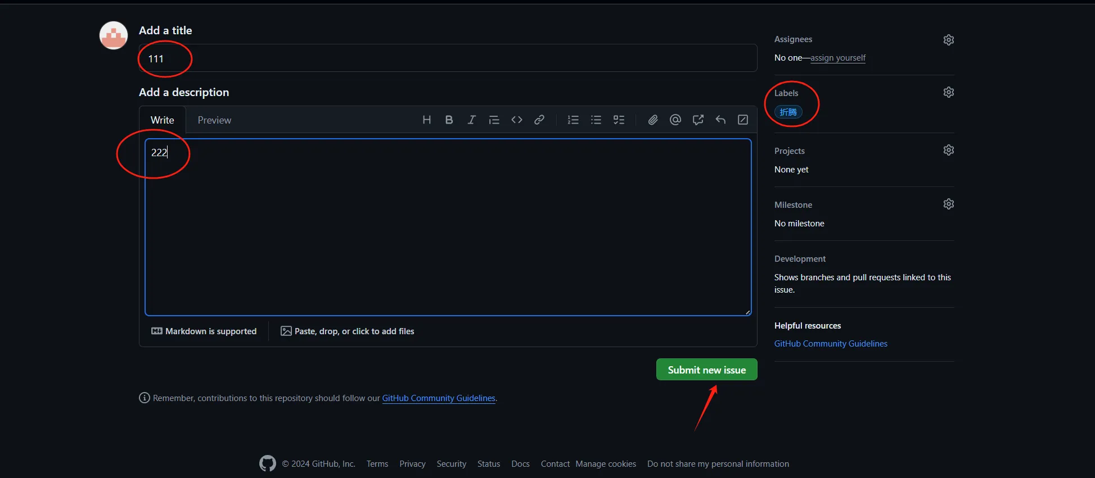Mention a user with @ icon
The width and height of the screenshot is (1095, 478).
[675, 120]
